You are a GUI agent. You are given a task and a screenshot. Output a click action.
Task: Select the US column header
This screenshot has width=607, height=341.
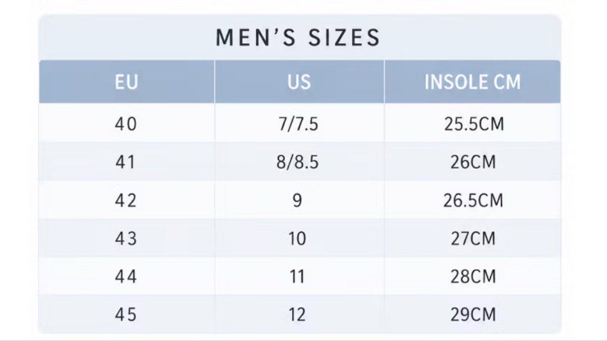(x=299, y=82)
